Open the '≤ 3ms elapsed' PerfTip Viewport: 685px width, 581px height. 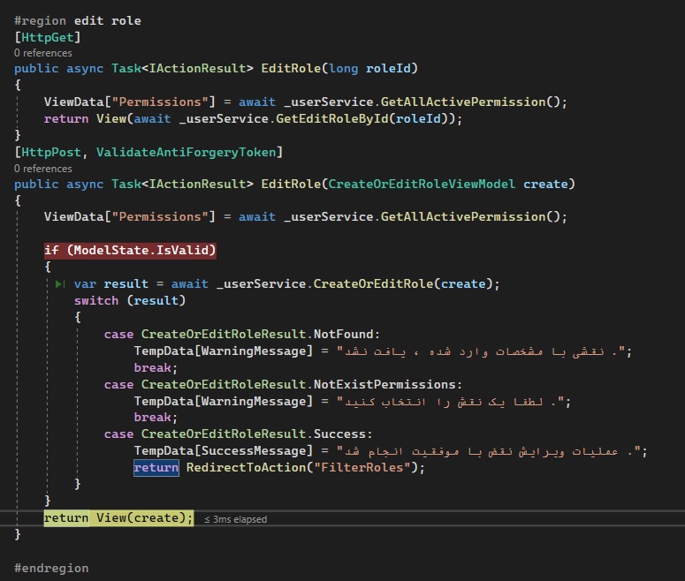pyautogui.click(x=235, y=519)
